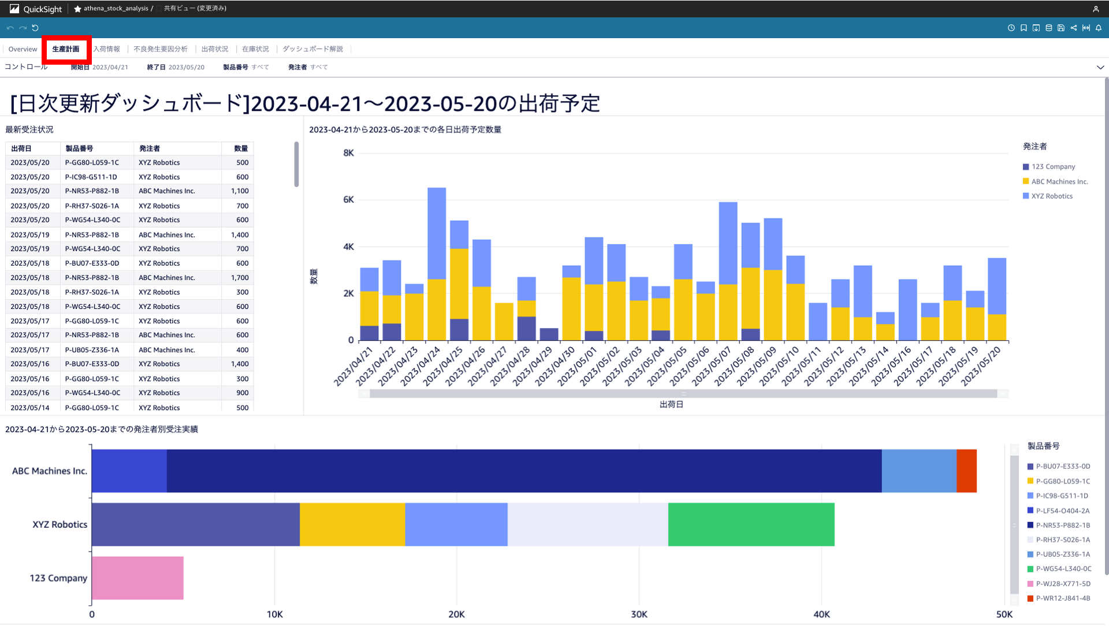Switch to the 不良発生要因分析 tab
Viewport: 1109px width, 626px height.
click(x=161, y=49)
